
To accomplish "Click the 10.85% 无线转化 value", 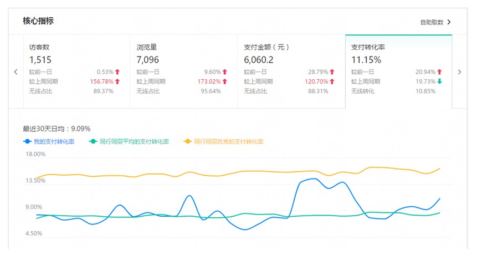I will 425,91.
